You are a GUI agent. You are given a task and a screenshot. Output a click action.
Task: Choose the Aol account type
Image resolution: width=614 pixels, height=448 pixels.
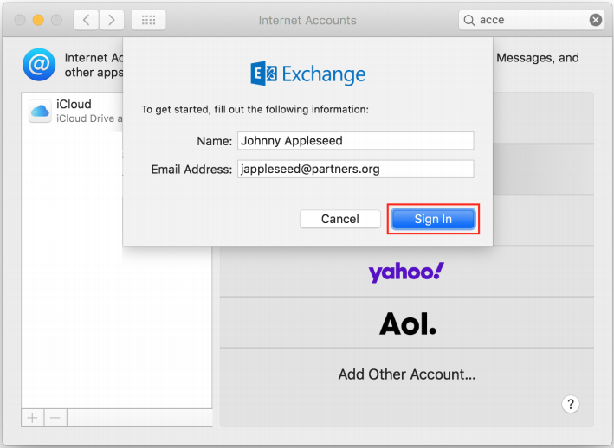tap(407, 323)
